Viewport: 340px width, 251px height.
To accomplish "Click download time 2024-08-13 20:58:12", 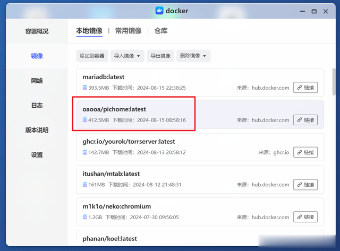I will point(161,152).
